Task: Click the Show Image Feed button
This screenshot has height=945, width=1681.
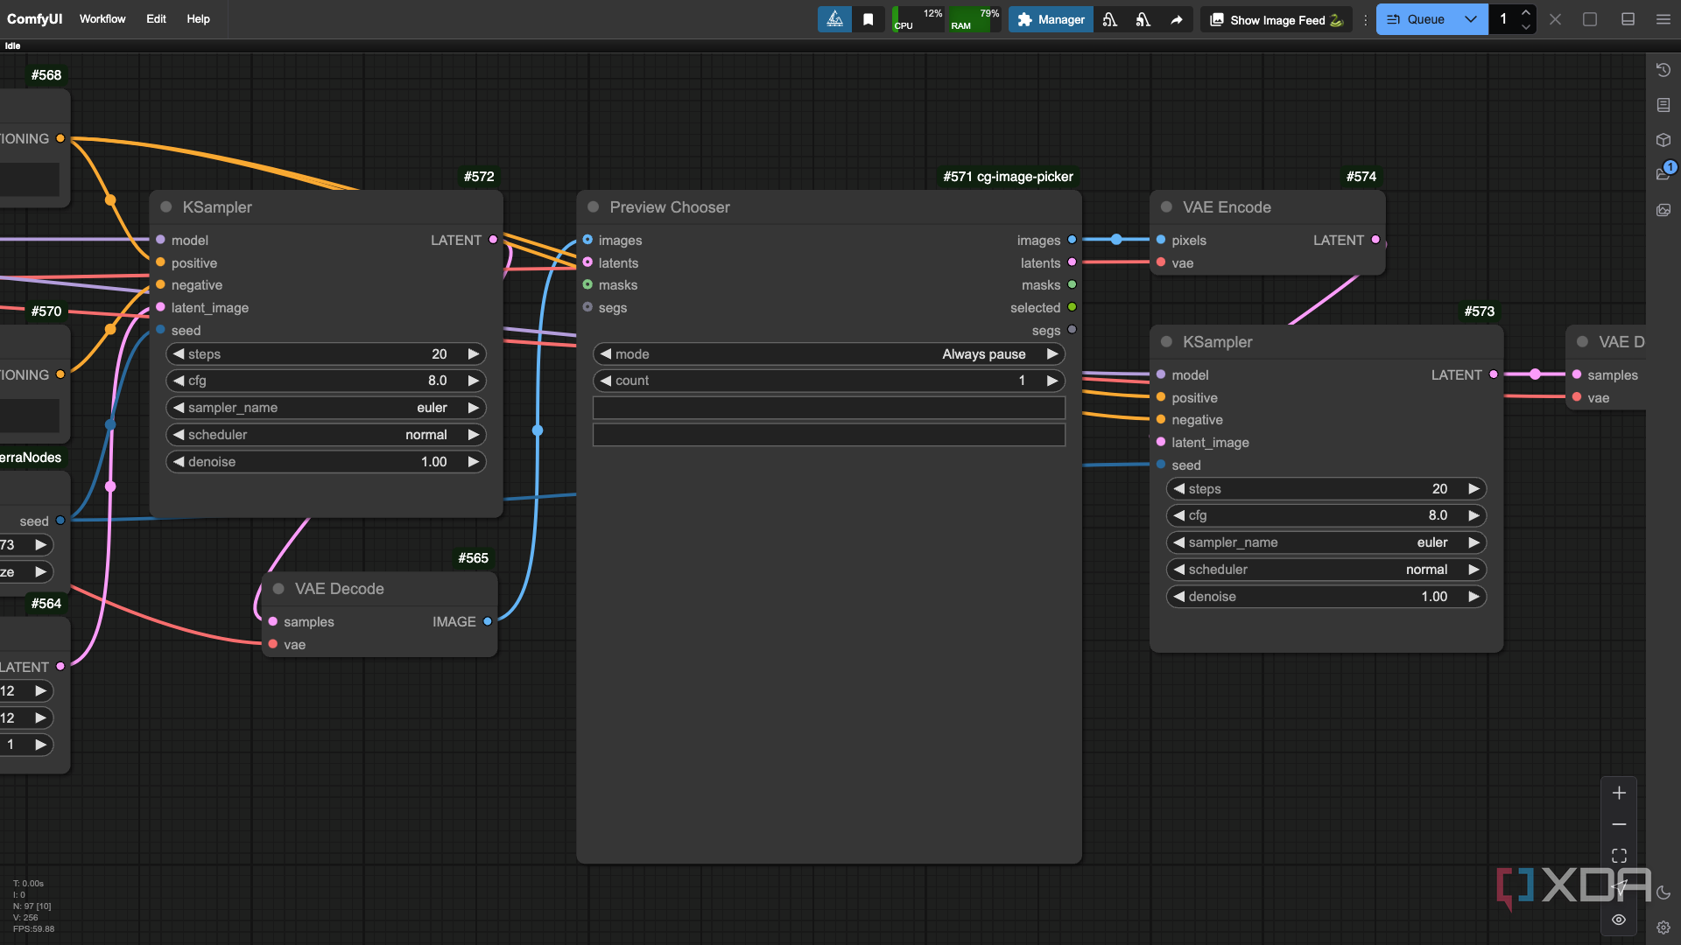Action: pos(1277,19)
